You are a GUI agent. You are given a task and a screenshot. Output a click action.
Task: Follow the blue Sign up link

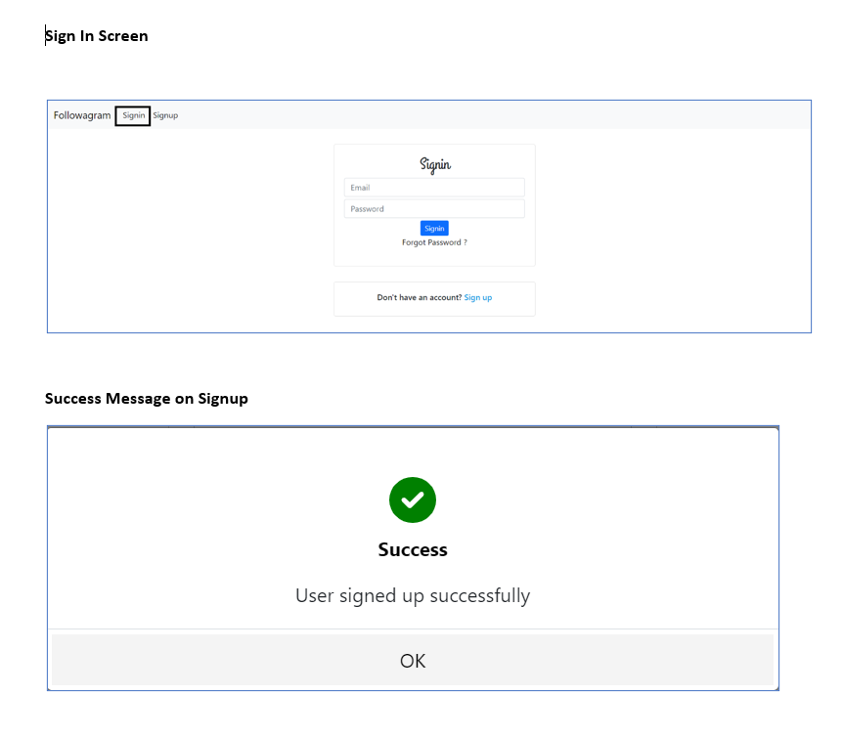[x=478, y=297]
